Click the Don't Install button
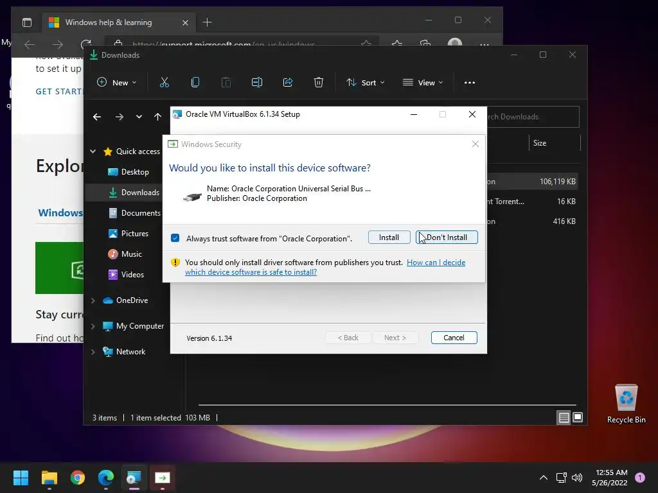This screenshot has height=493, width=658. click(x=447, y=238)
